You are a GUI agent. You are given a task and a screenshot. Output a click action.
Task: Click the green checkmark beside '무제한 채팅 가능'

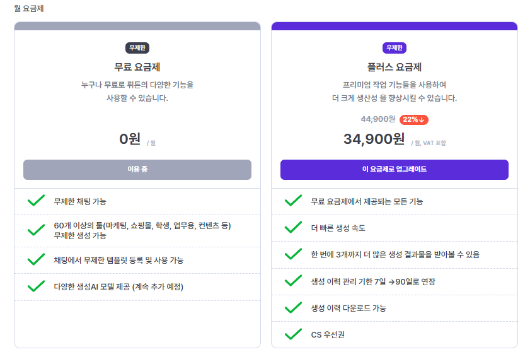(x=36, y=200)
